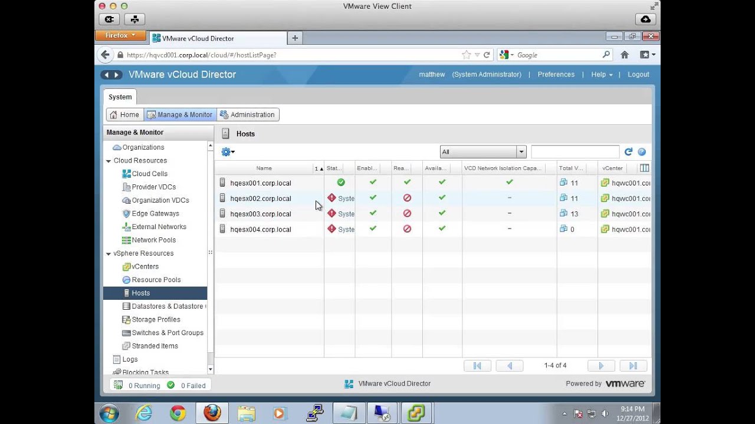Viewport: 755px width, 424px height.
Task: Sort hosts by Name column header
Action: pos(264,168)
